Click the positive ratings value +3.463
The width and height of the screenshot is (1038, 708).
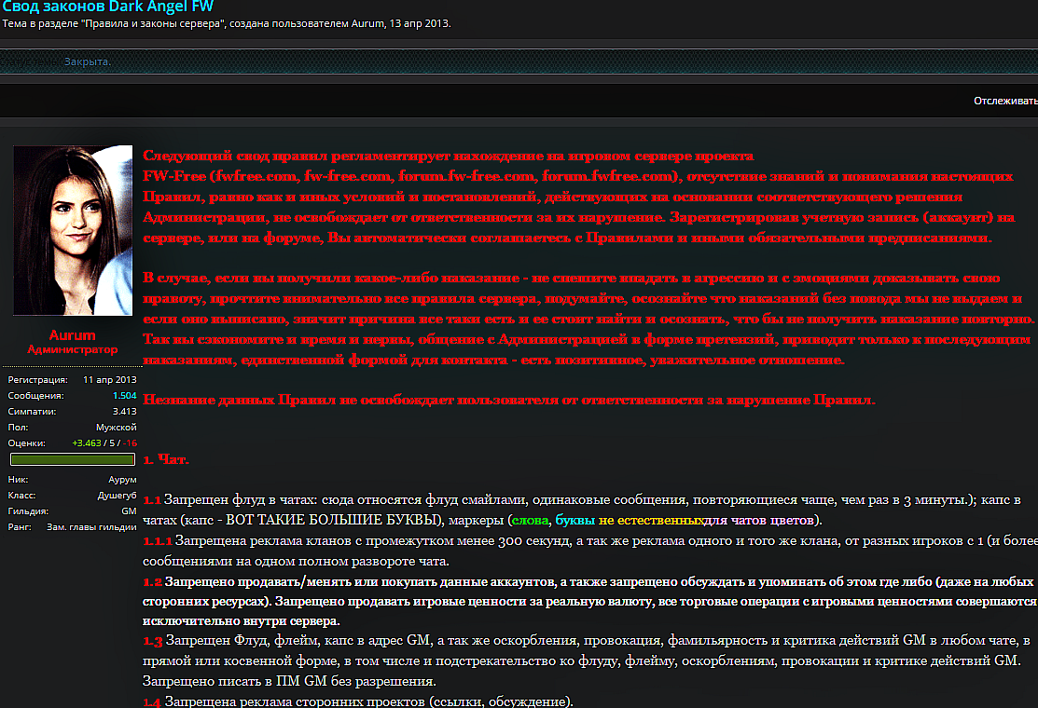(x=90, y=442)
